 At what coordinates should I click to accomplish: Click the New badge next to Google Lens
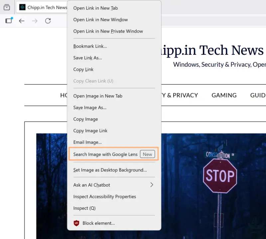point(147,154)
